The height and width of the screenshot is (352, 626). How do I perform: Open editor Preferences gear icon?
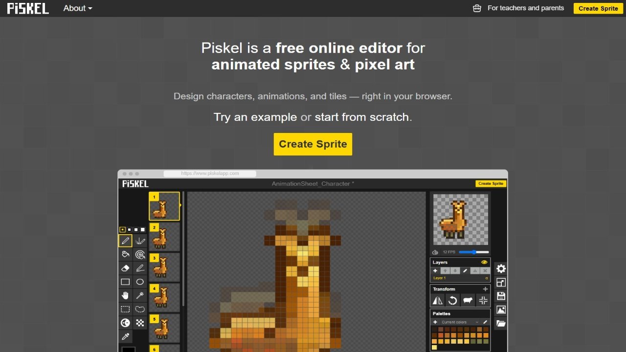tap(501, 269)
